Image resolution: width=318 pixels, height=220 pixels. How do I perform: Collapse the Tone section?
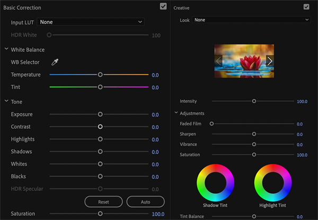point(6,102)
